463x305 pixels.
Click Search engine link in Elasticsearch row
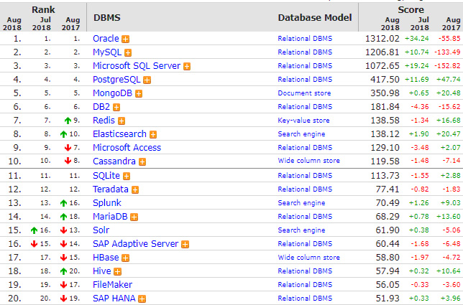tap(301, 134)
